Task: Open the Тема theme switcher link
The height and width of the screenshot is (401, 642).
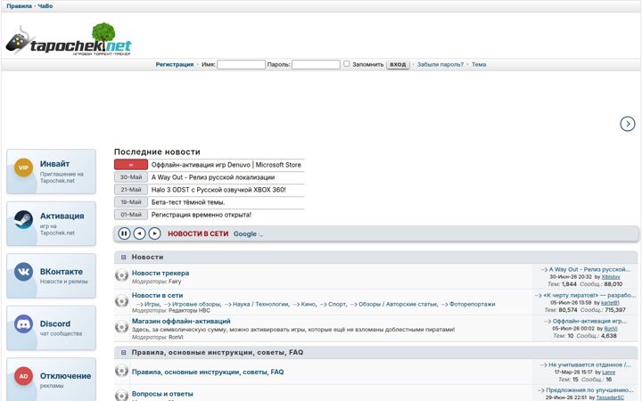Action: (x=479, y=64)
